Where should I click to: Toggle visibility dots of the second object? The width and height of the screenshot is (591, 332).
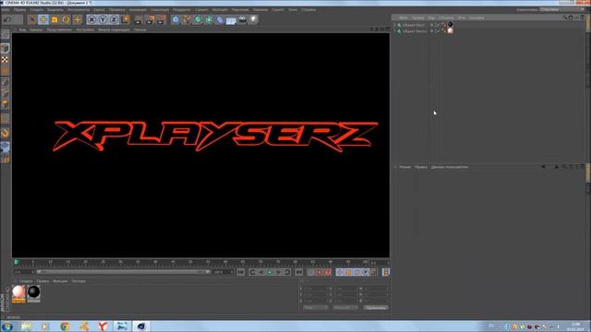432,30
